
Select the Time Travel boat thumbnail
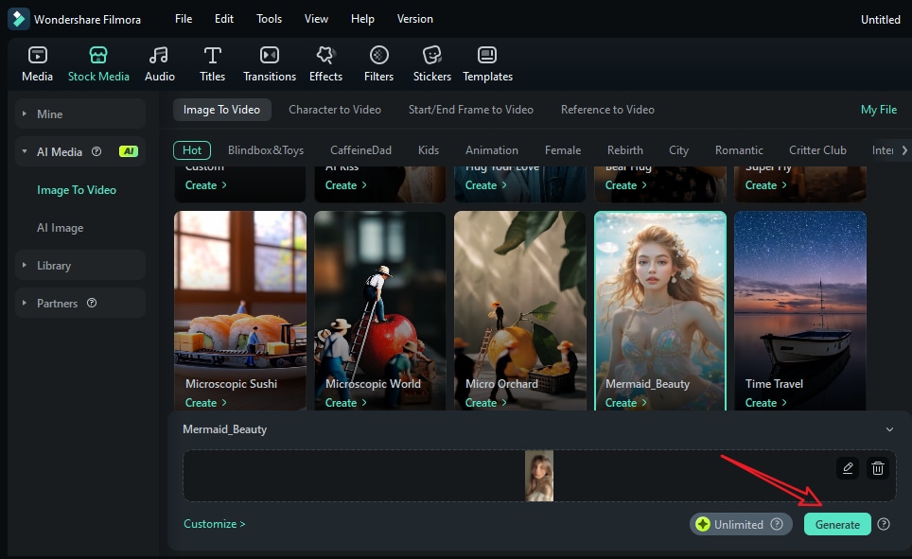800,310
